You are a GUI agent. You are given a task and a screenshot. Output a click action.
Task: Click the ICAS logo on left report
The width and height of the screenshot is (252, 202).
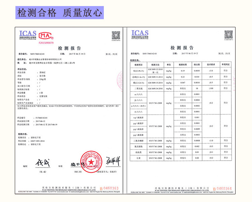click(28, 35)
